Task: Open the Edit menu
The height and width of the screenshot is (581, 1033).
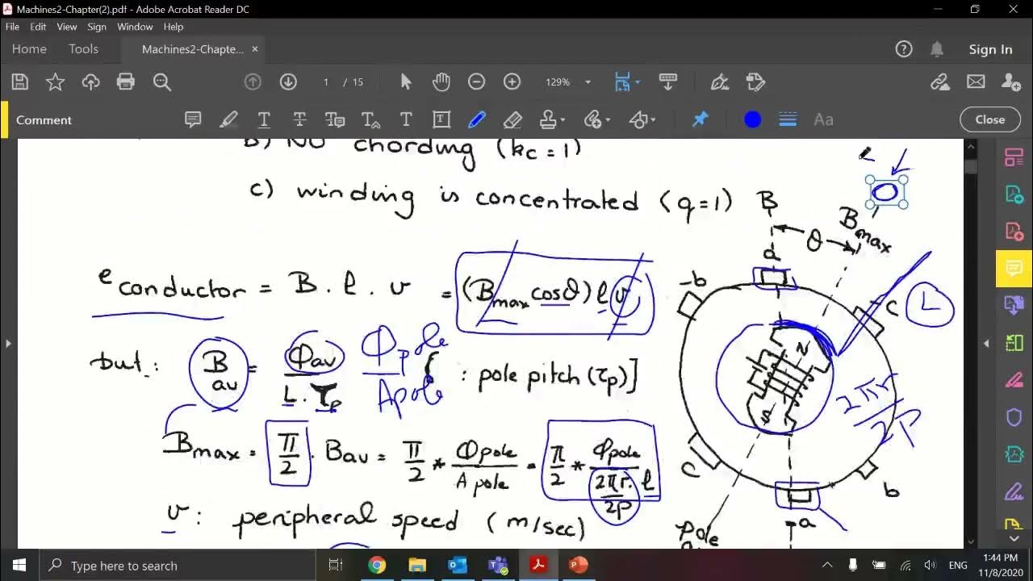Action: [38, 27]
